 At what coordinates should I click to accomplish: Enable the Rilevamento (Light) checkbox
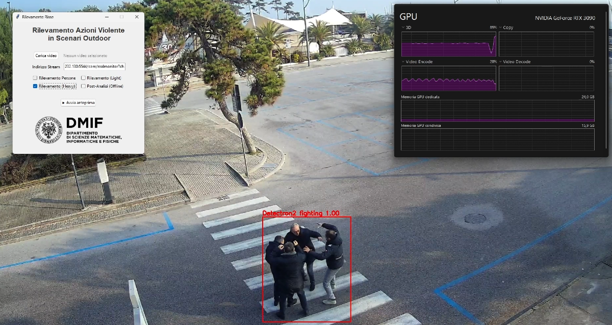pos(84,78)
